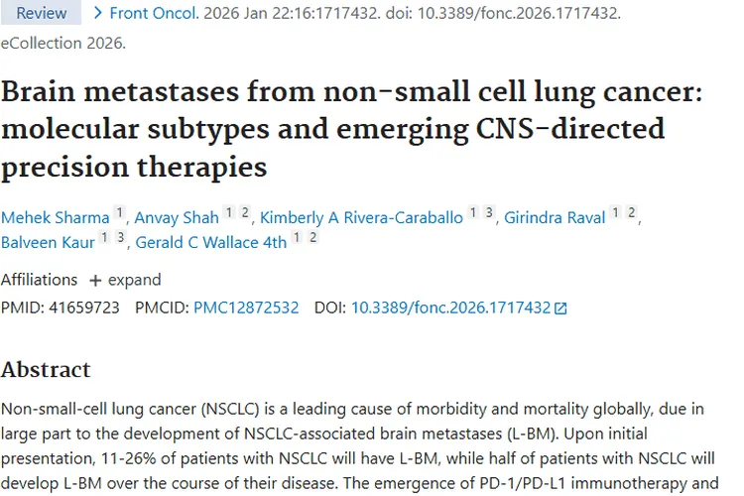Click affiliation superscript 3 after Rivera-Caraballo
This screenshot has height=496, width=744.
[x=489, y=212]
